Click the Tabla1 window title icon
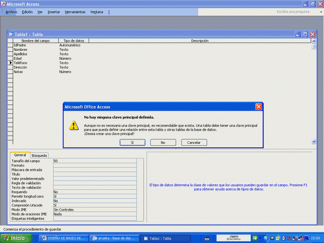 tap(11, 35)
